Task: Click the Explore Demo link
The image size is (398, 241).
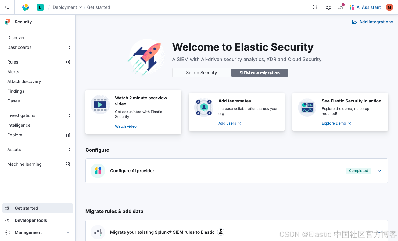Action: (336, 123)
